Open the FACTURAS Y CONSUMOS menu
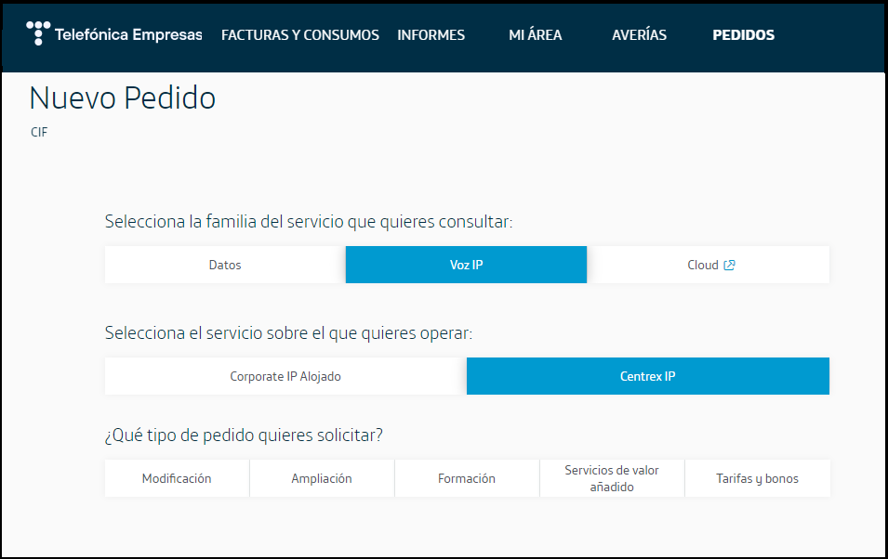 (300, 34)
